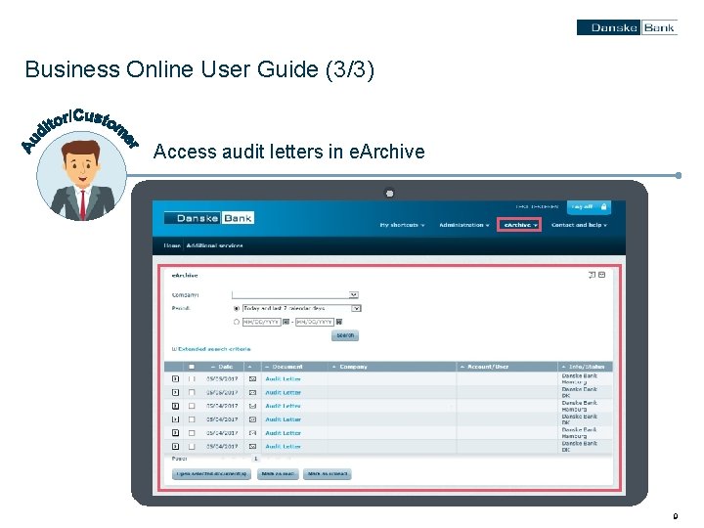This screenshot has width=704, height=528.
Task: Select the custom date range radio button
Action: tap(237, 322)
